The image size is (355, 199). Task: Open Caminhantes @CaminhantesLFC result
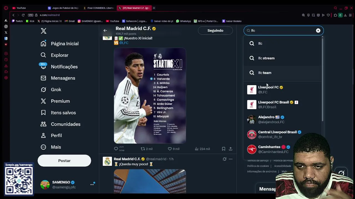coord(283,149)
